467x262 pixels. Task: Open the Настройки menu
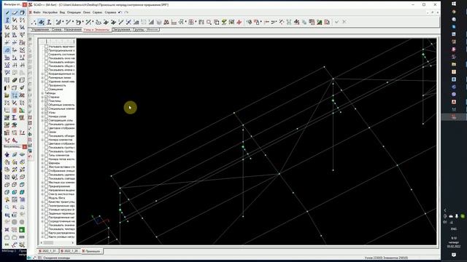tap(50, 12)
